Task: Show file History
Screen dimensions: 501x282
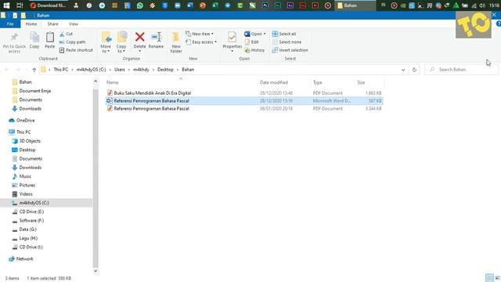Action: [x=254, y=50]
